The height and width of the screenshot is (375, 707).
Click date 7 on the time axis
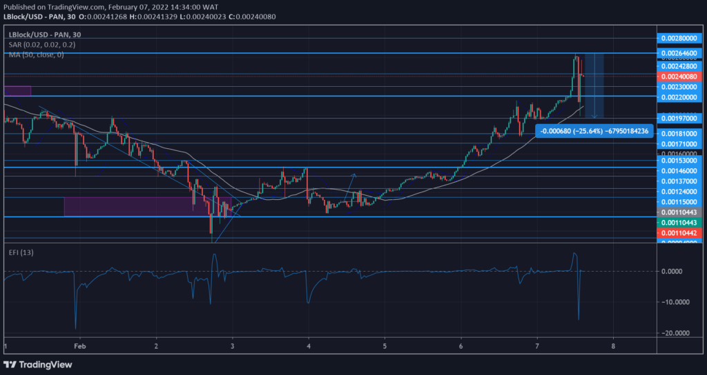[537, 346]
